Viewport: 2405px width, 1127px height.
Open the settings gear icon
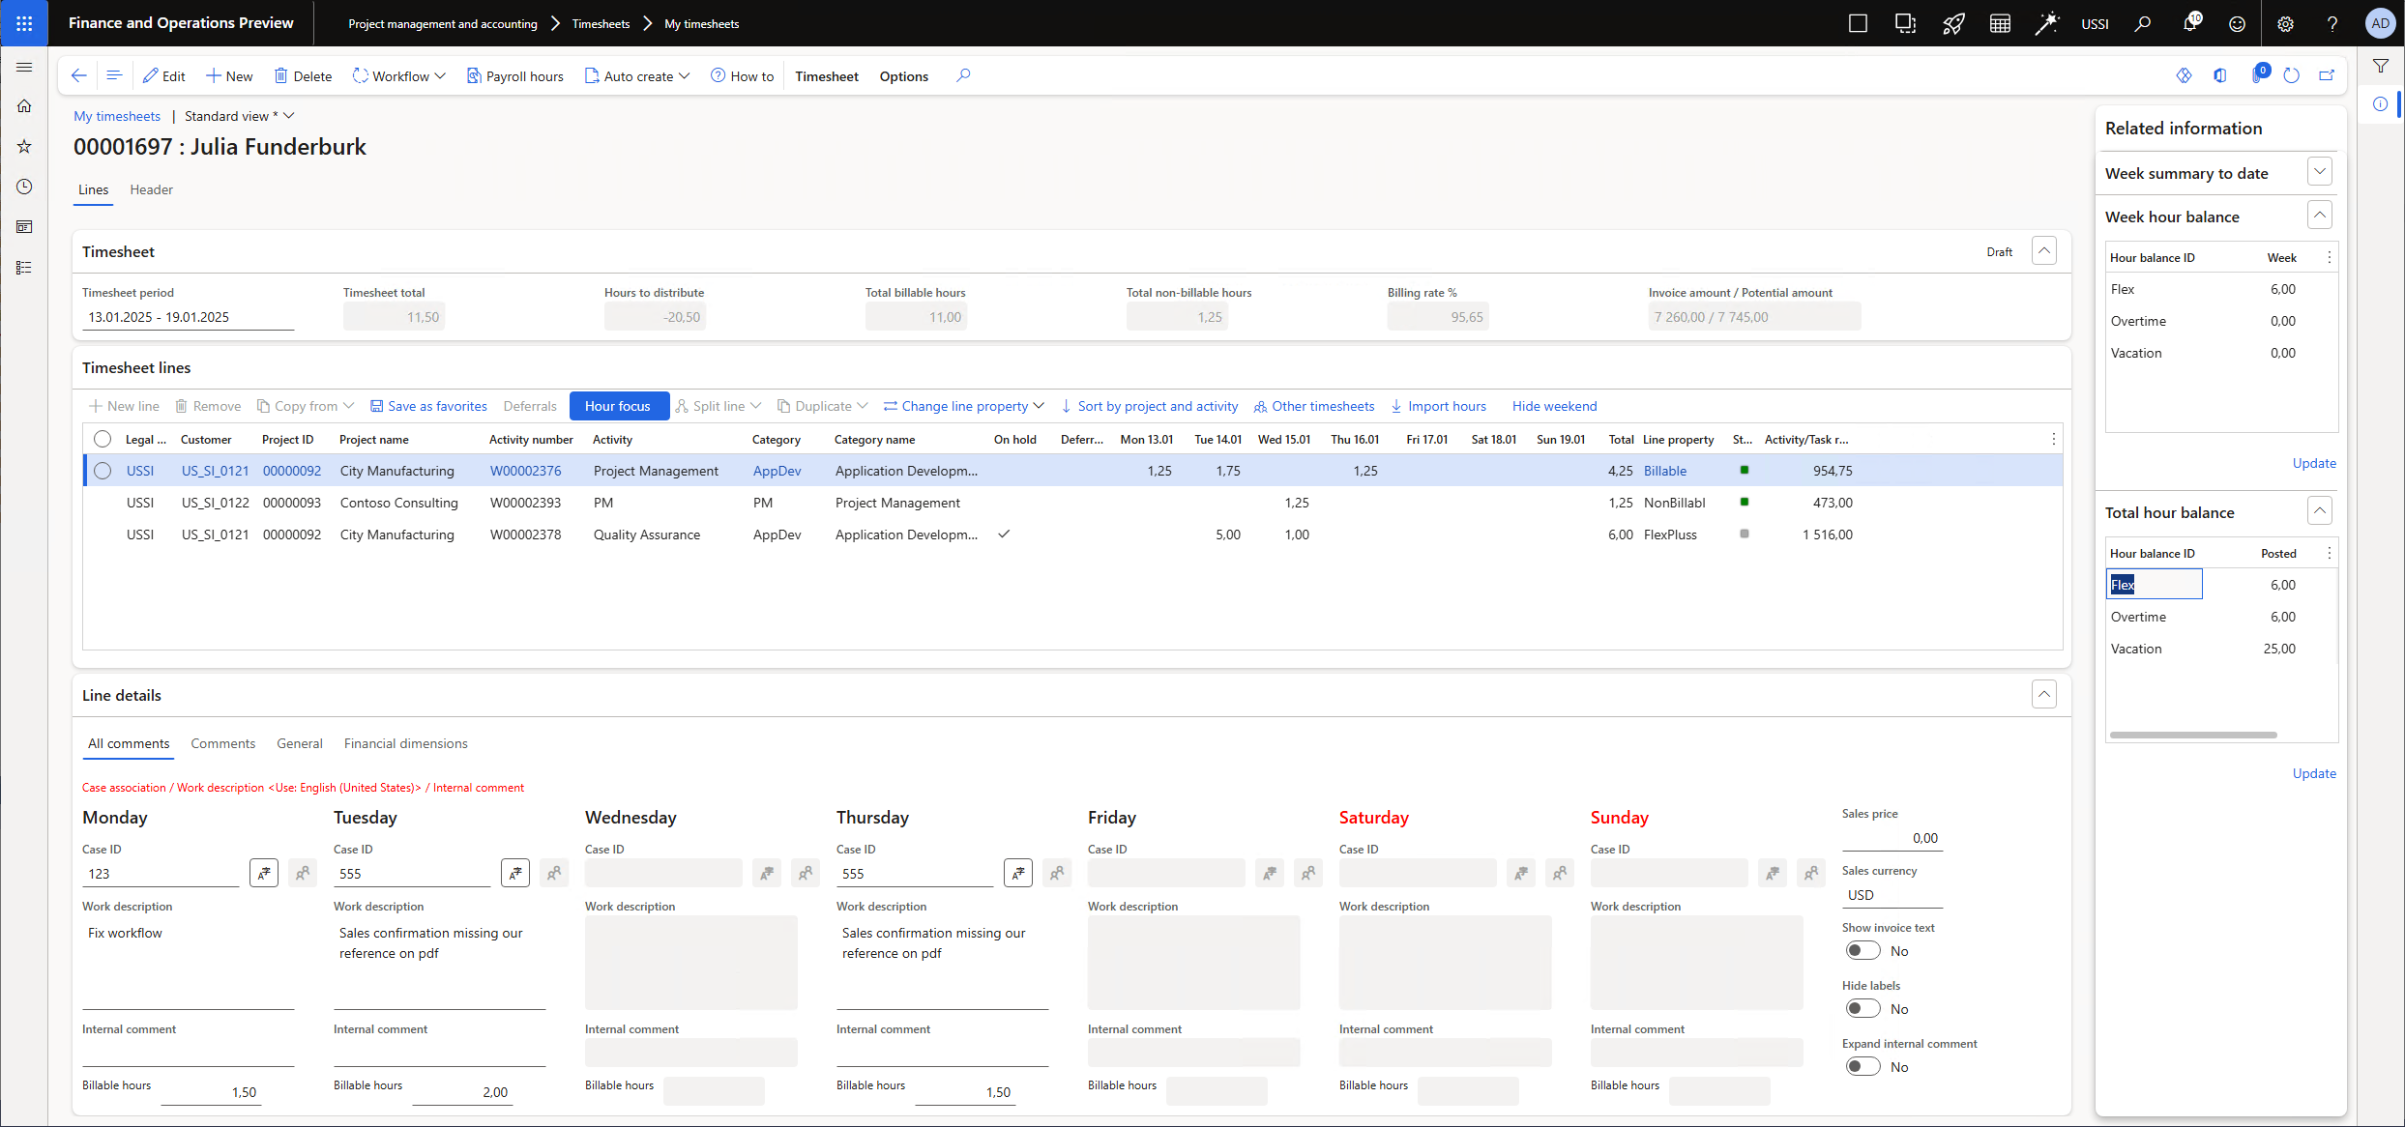[2285, 23]
